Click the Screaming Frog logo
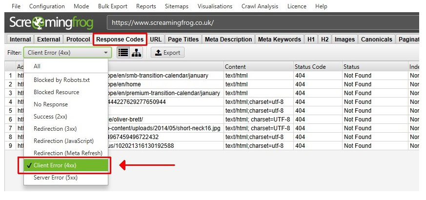 click(x=51, y=22)
